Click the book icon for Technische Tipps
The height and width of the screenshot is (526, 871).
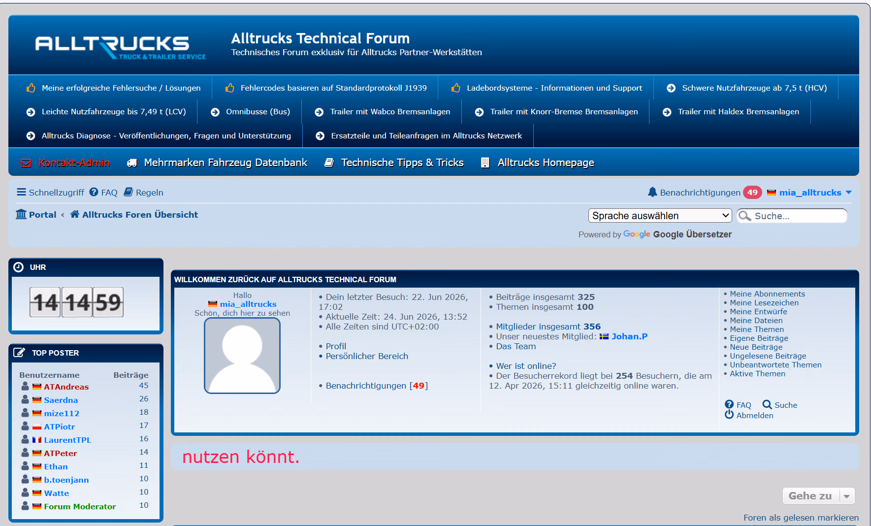(329, 163)
